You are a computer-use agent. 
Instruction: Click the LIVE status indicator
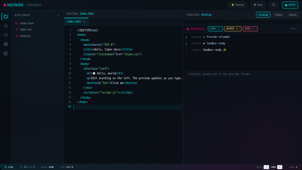[x=9, y=167]
